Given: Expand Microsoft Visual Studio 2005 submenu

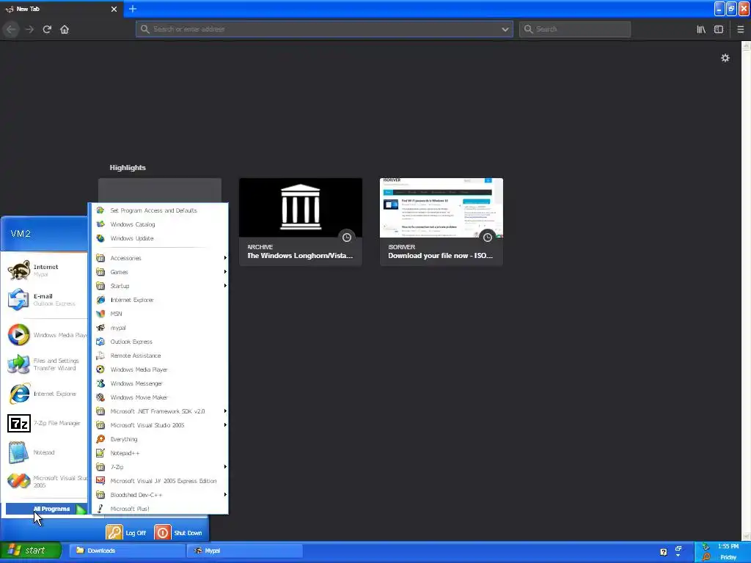Looking at the screenshot, I should (x=160, y=424).
